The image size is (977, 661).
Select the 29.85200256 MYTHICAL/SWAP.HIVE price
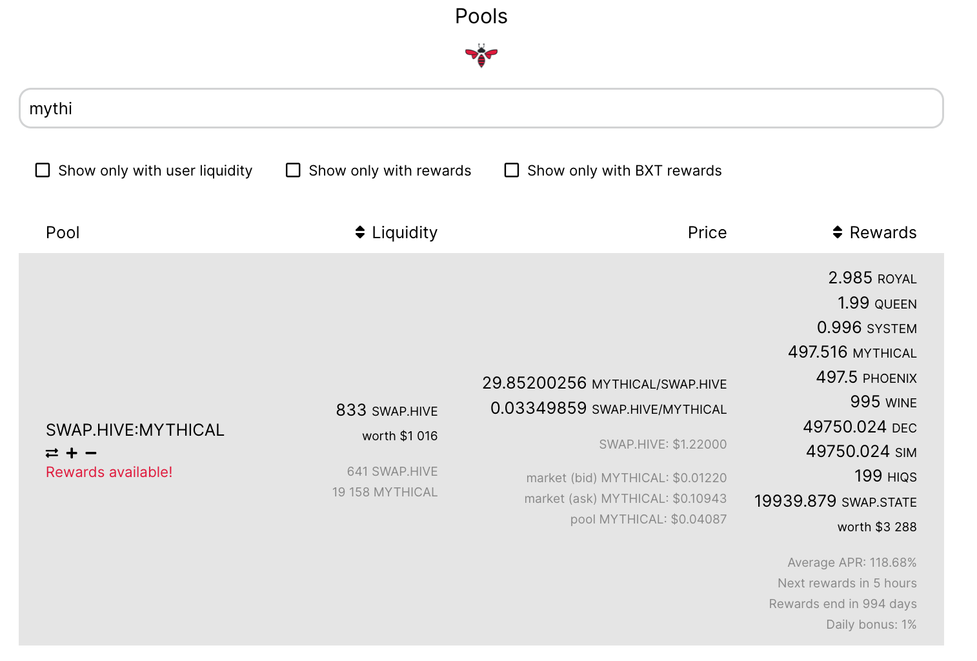[x=605, y=383]
